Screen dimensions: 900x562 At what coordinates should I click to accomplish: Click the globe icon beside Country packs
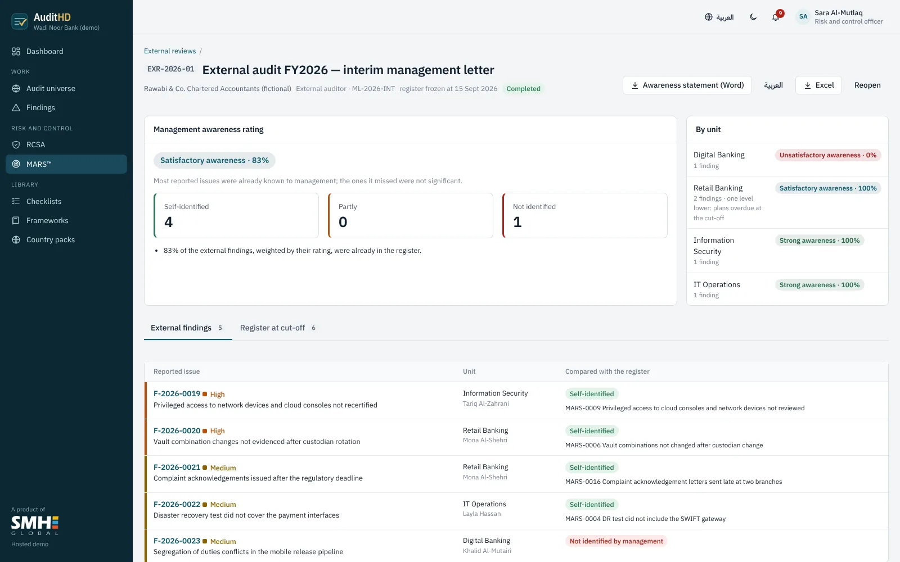(16, 240)
